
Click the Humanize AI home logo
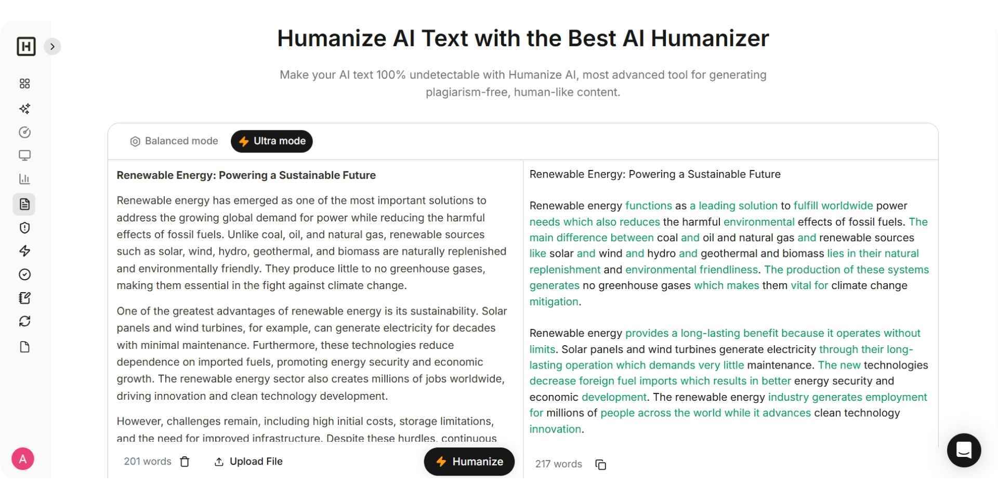tap(25, 46)
